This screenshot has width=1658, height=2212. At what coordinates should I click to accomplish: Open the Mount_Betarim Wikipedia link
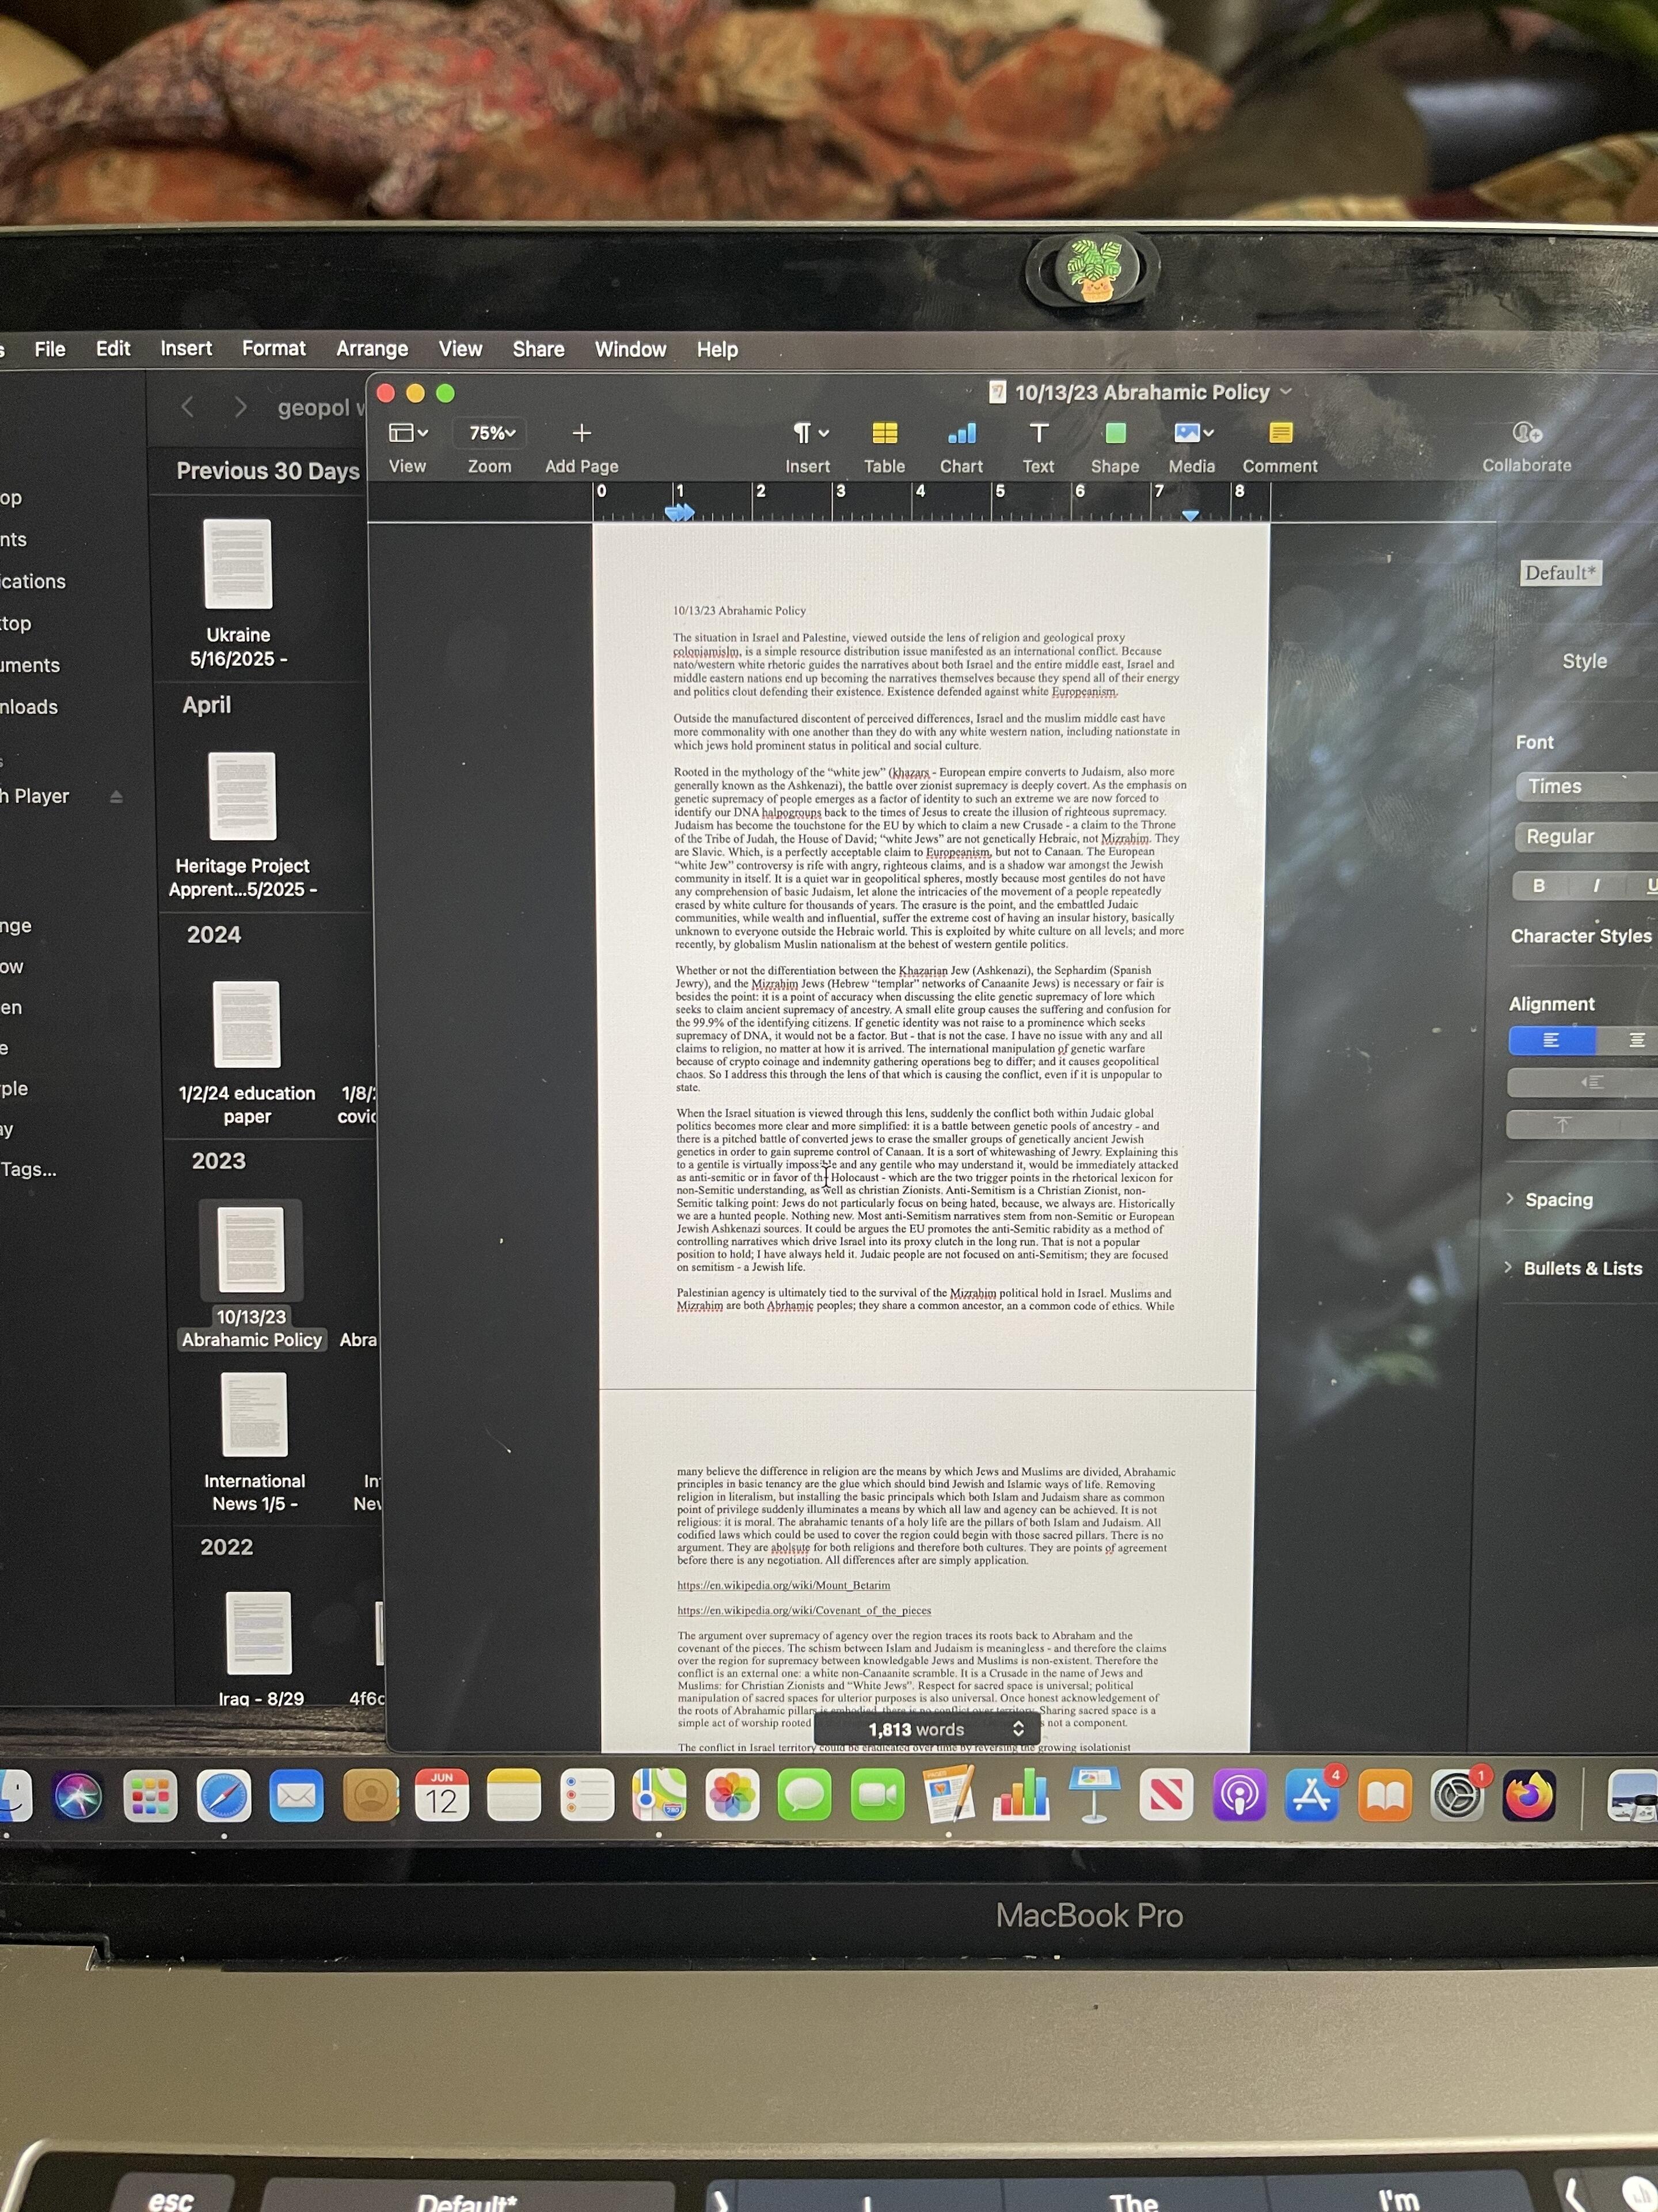[784, 1585]
